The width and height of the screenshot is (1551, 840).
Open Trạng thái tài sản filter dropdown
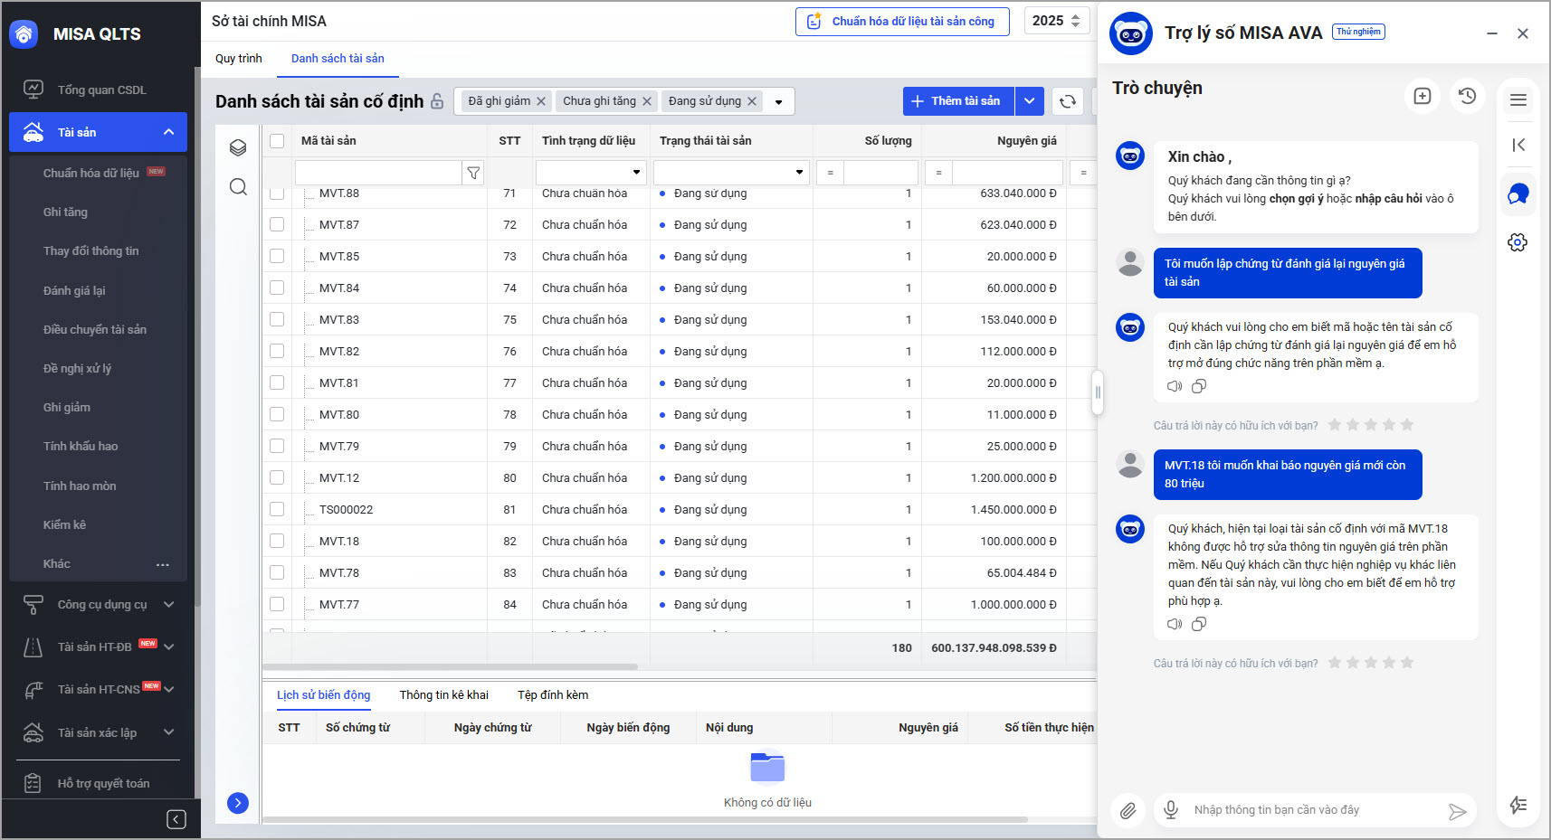coord(800,173)
